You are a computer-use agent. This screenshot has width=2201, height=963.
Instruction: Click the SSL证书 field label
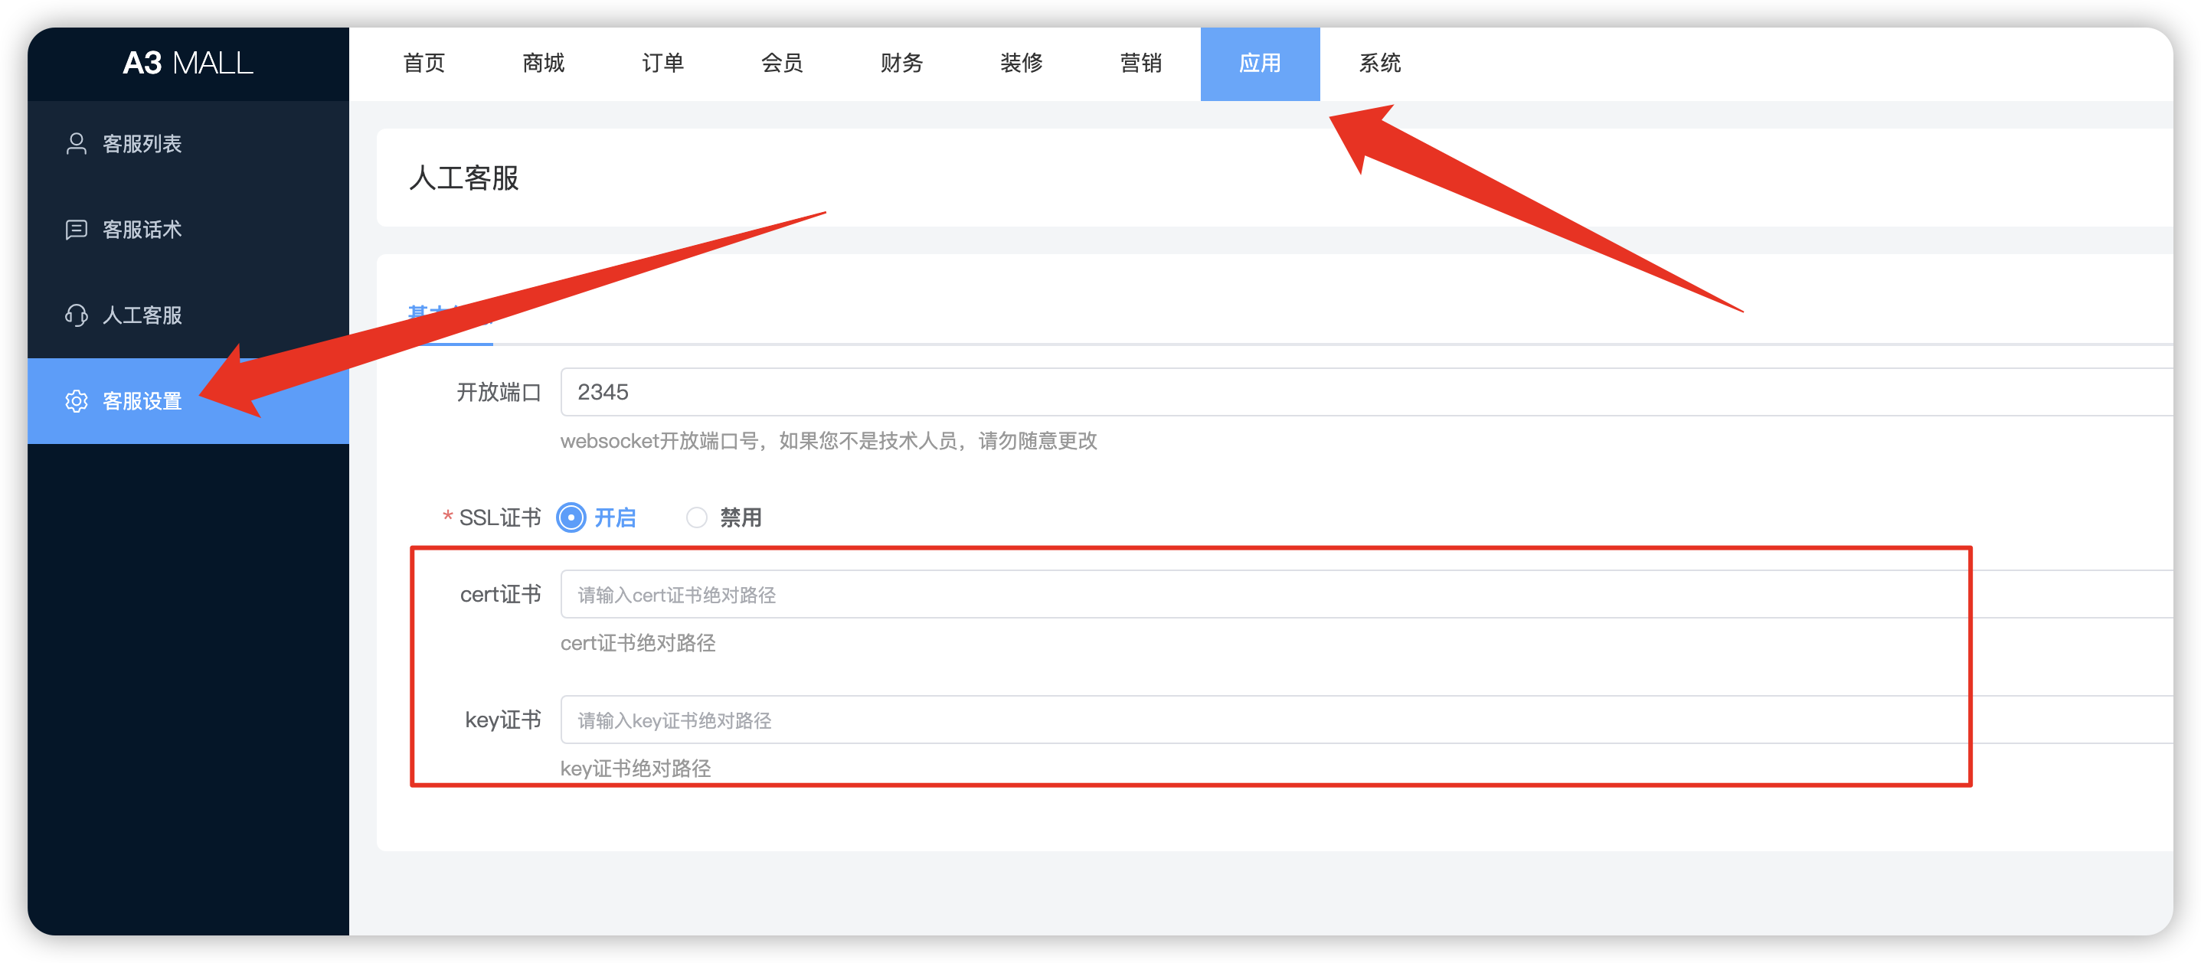click(x=500, y=517)
